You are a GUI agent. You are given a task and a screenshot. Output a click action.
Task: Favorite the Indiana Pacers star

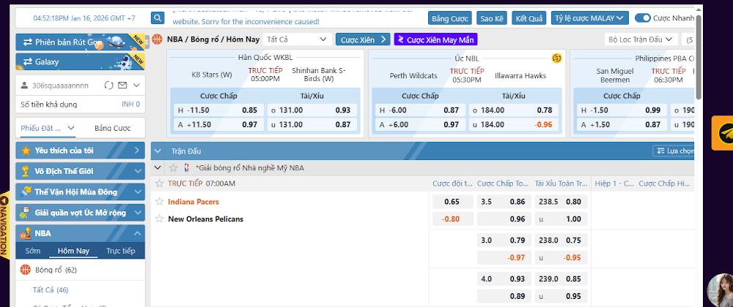[159, 202]
